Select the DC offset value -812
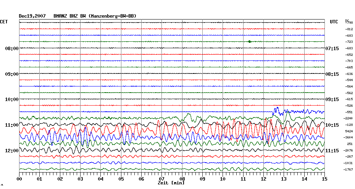 tap(349, 29)
